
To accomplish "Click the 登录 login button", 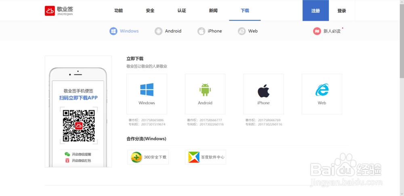I will pyautogui.click(x=342, y=11).
